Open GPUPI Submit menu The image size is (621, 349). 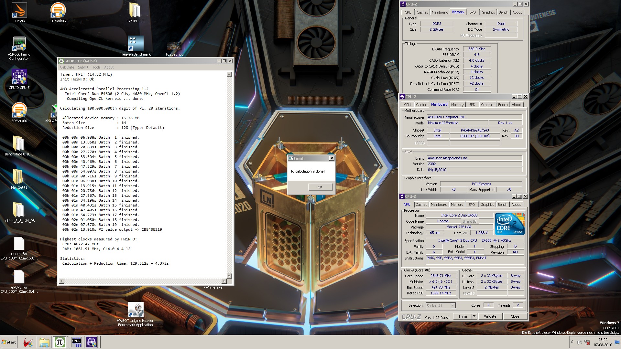(x=83, y=67)
